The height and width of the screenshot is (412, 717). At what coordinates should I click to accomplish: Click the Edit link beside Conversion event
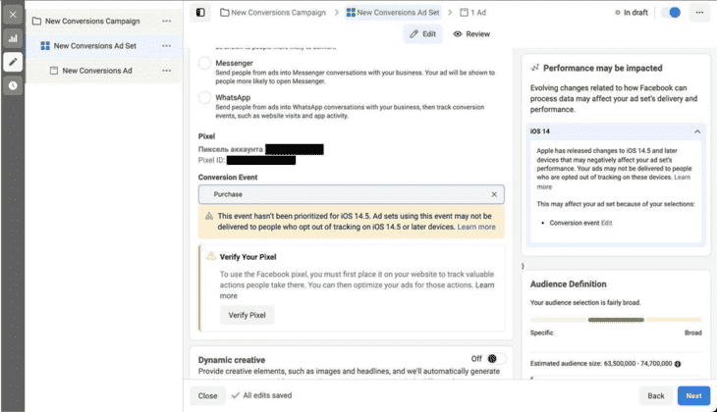click(x=606, y=223)
